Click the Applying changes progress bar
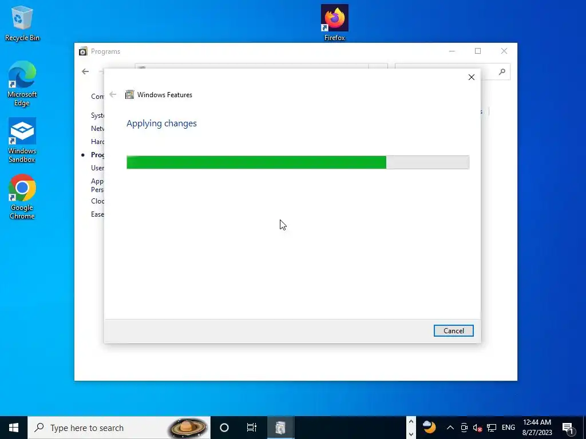 click(x=298, y=162)
